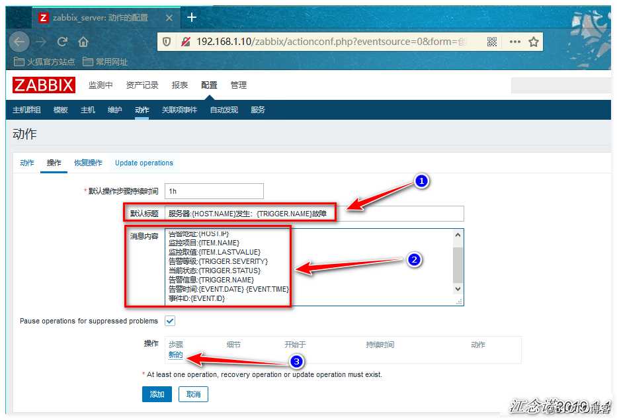617x420 pixels.
Task: Open the 管理 top menu
Action: 239,85
